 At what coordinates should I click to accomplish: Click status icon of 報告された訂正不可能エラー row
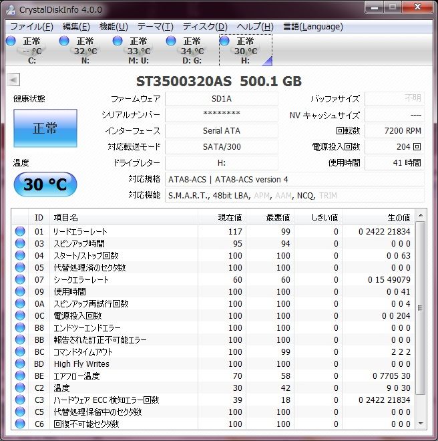coord(20,339)
